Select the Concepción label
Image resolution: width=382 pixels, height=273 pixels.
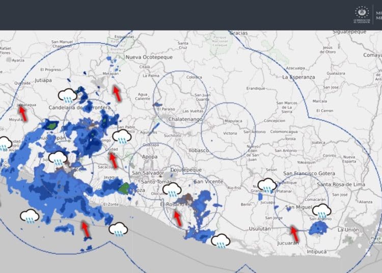coord(275,121)
